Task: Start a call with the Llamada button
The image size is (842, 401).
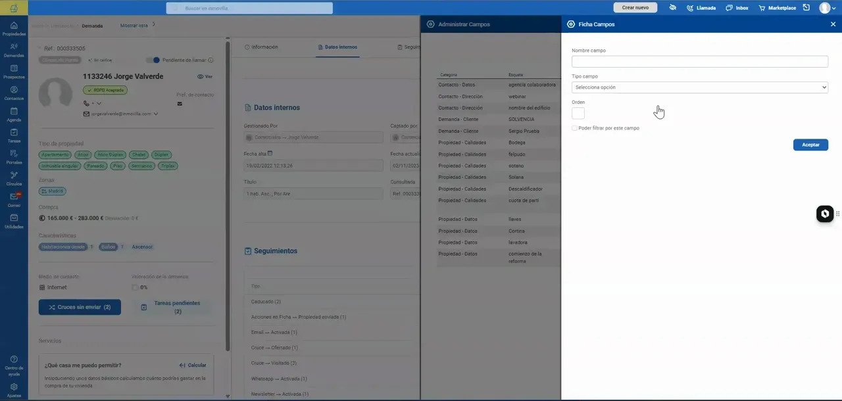Action: 701,8
